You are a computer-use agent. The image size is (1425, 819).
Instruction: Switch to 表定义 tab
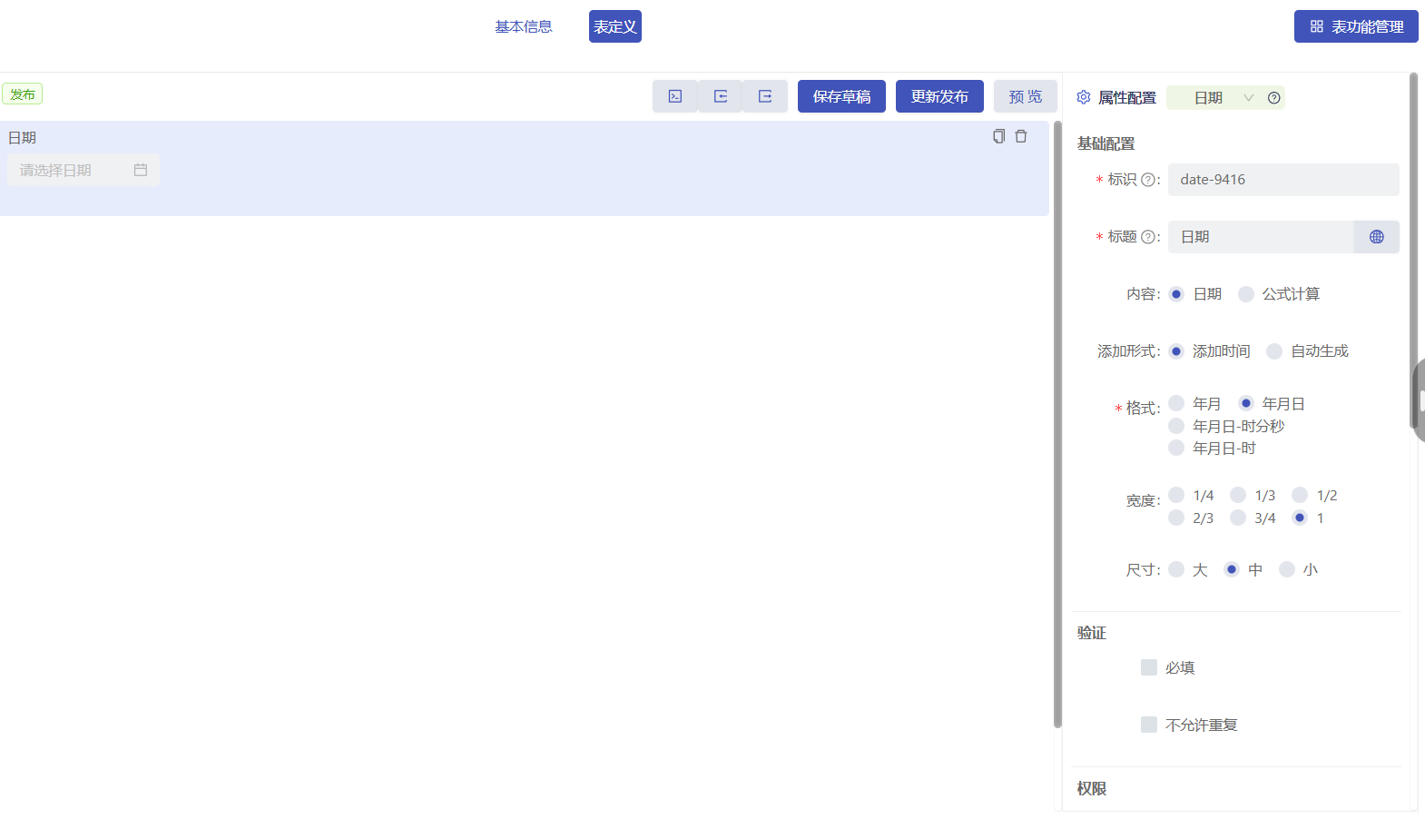615,26
